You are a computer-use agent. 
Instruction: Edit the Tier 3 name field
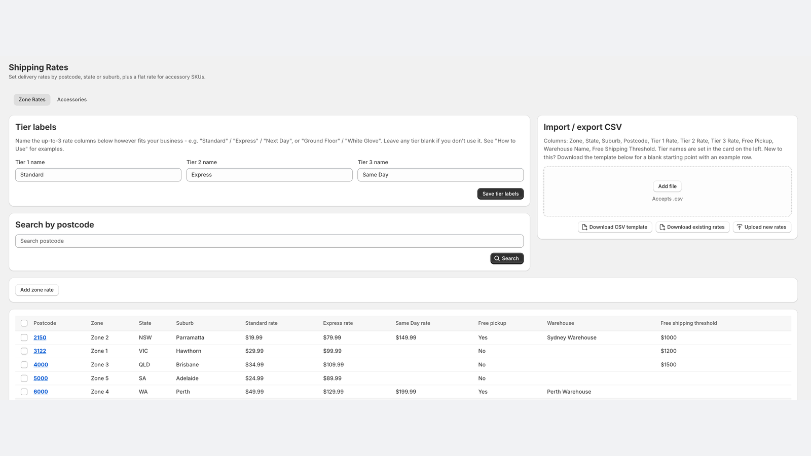tap(440, 175)
